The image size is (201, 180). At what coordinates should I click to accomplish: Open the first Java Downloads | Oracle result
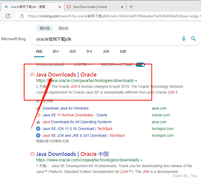pos(66,75)
